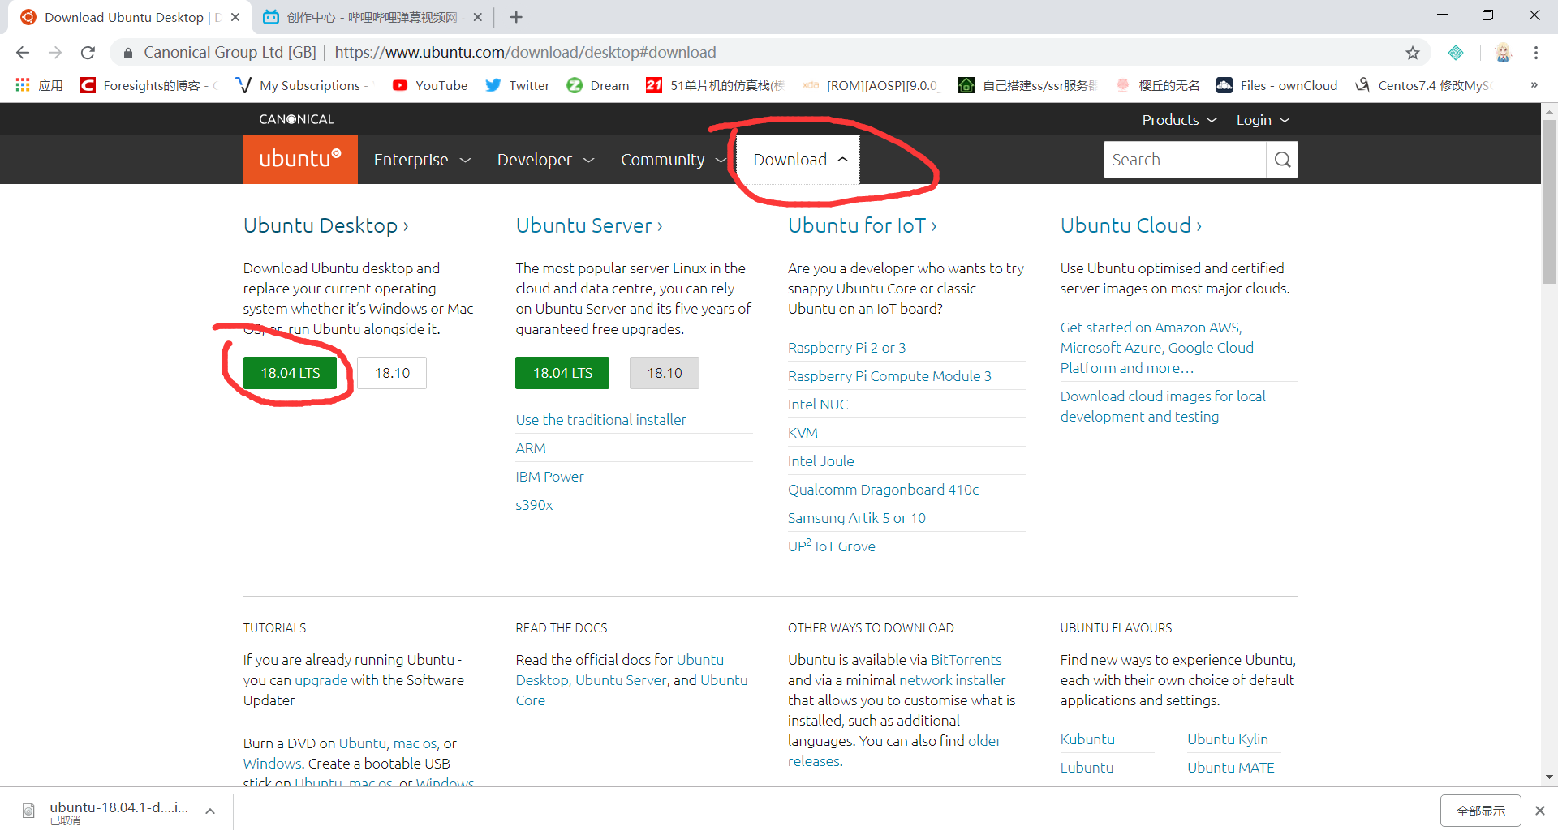Select Ubuntu Desktop 18.10 button
This screenshot has height=835, width=1558.
pos(392,373)
